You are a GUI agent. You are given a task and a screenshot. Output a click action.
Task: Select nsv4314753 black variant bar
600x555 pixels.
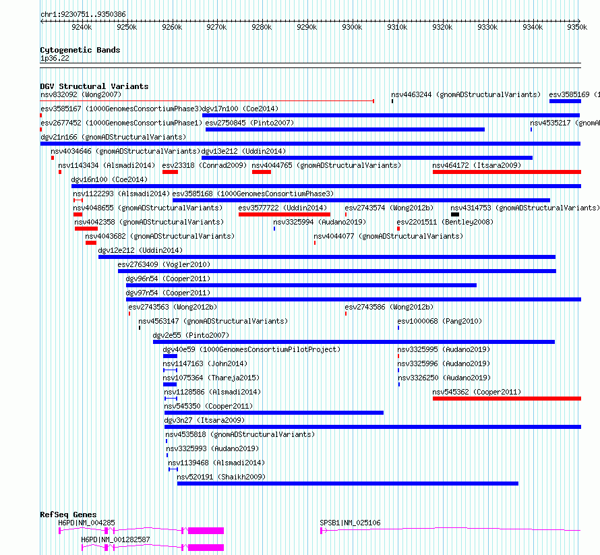tap(455, 214)
